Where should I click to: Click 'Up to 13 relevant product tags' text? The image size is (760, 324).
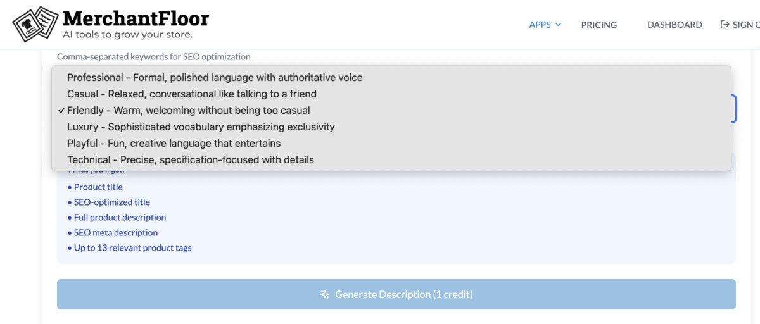pyautogui.click(x=132, y=247)
